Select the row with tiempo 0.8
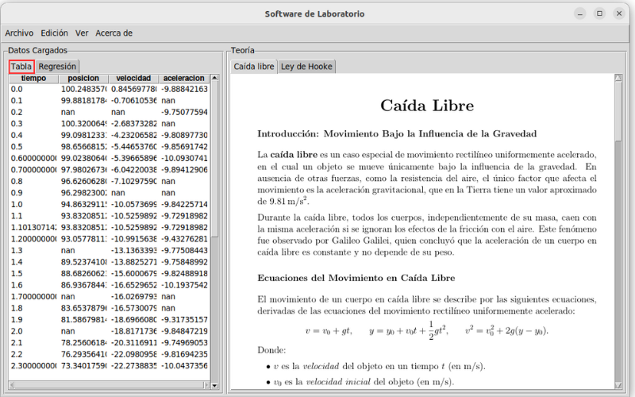The height and width of the screenshot is (397, 635). coord(110,182)
